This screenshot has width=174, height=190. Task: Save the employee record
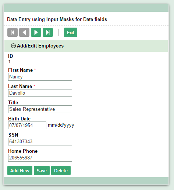coord(42,170)
